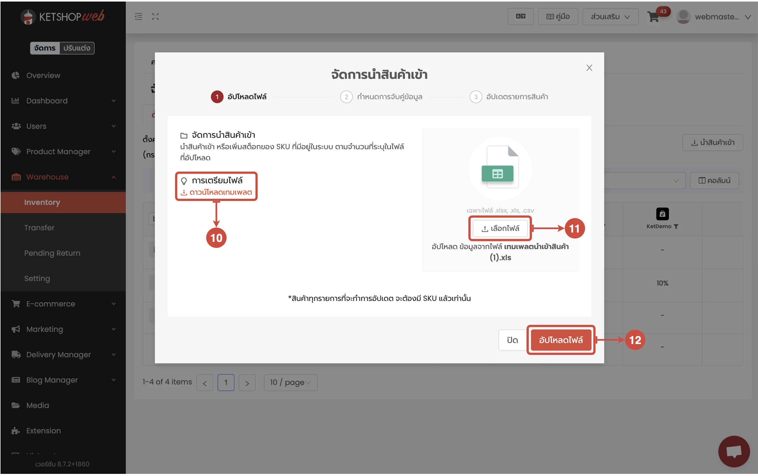This screenshot has width=758, height=476.
Task: Click the fullscreen expand icon in header
Action: (x=155, y=17)
